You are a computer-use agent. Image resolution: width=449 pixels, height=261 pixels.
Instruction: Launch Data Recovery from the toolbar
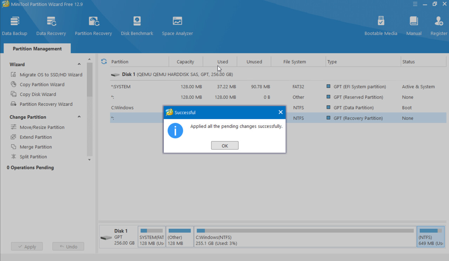51,26
